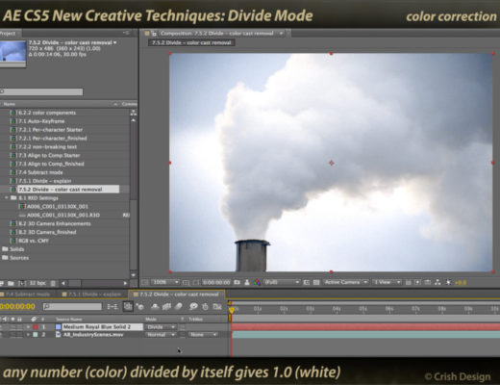Open the show channel RGB circles icon
500x385 pixels.
coord(257,282)
